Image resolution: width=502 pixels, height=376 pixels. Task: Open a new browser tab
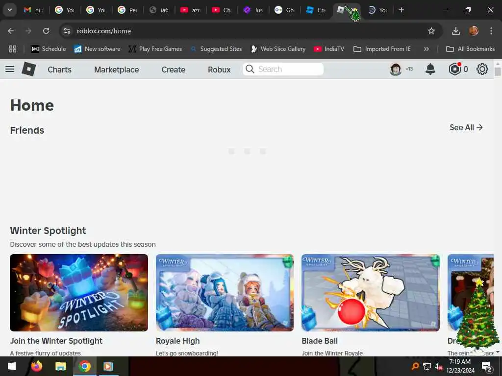[401, 10]
